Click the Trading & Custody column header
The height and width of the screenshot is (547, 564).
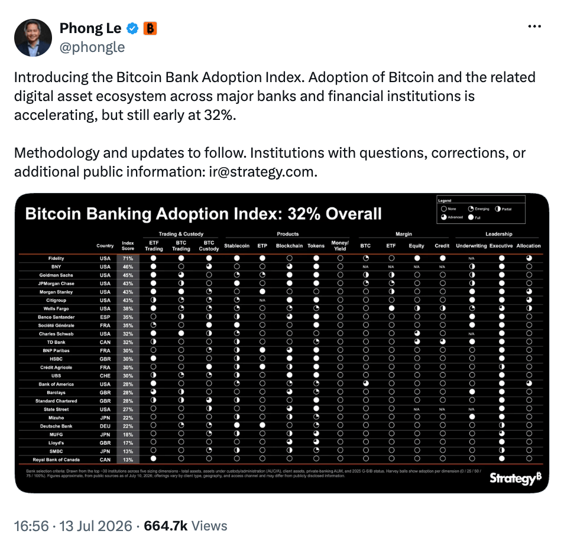[x=181, y=234]
